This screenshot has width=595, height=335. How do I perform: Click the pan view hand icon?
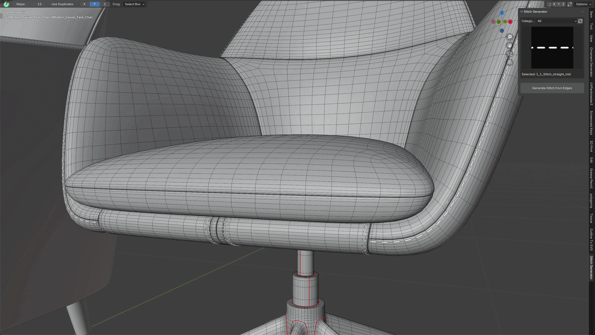point(509,45)
